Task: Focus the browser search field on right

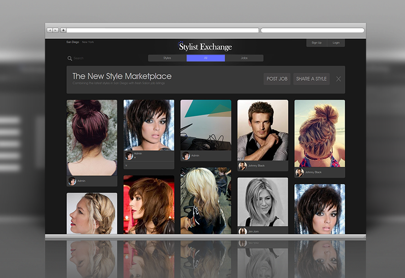Action: [312, 30]
